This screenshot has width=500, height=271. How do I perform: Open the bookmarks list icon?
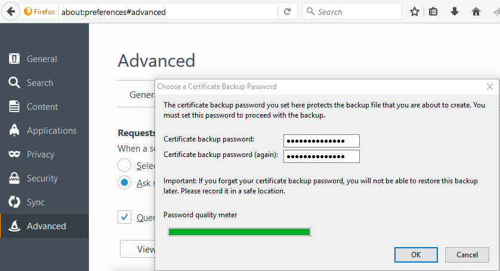(434, 12)
